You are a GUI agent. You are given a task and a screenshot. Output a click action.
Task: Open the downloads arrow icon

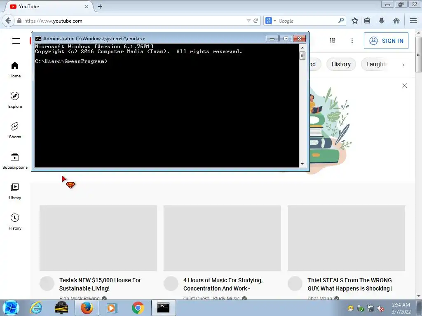pyautogui.click(x=381, y=21)
